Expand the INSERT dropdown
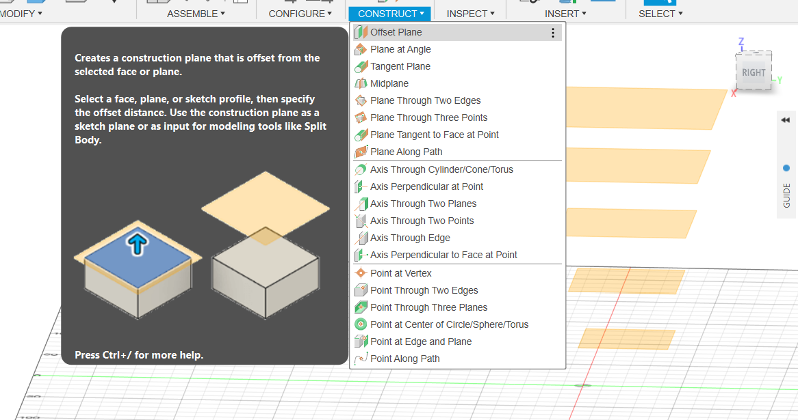798x420 pixels. [x=565, y=14]
